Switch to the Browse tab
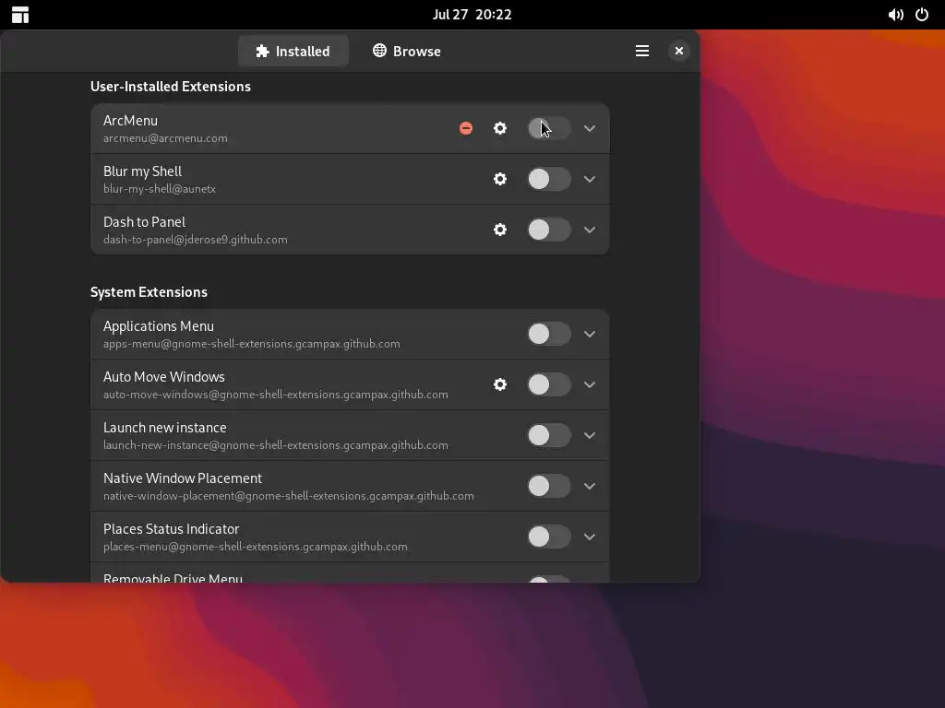 tap(407, 52)
